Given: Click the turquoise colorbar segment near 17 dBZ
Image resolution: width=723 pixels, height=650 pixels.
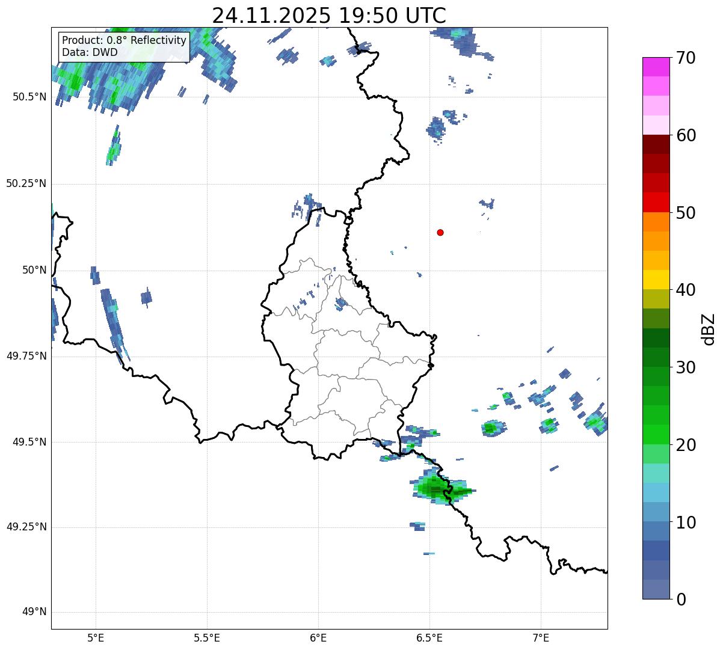Looking at the screenshot, I should tap(656, 473).
